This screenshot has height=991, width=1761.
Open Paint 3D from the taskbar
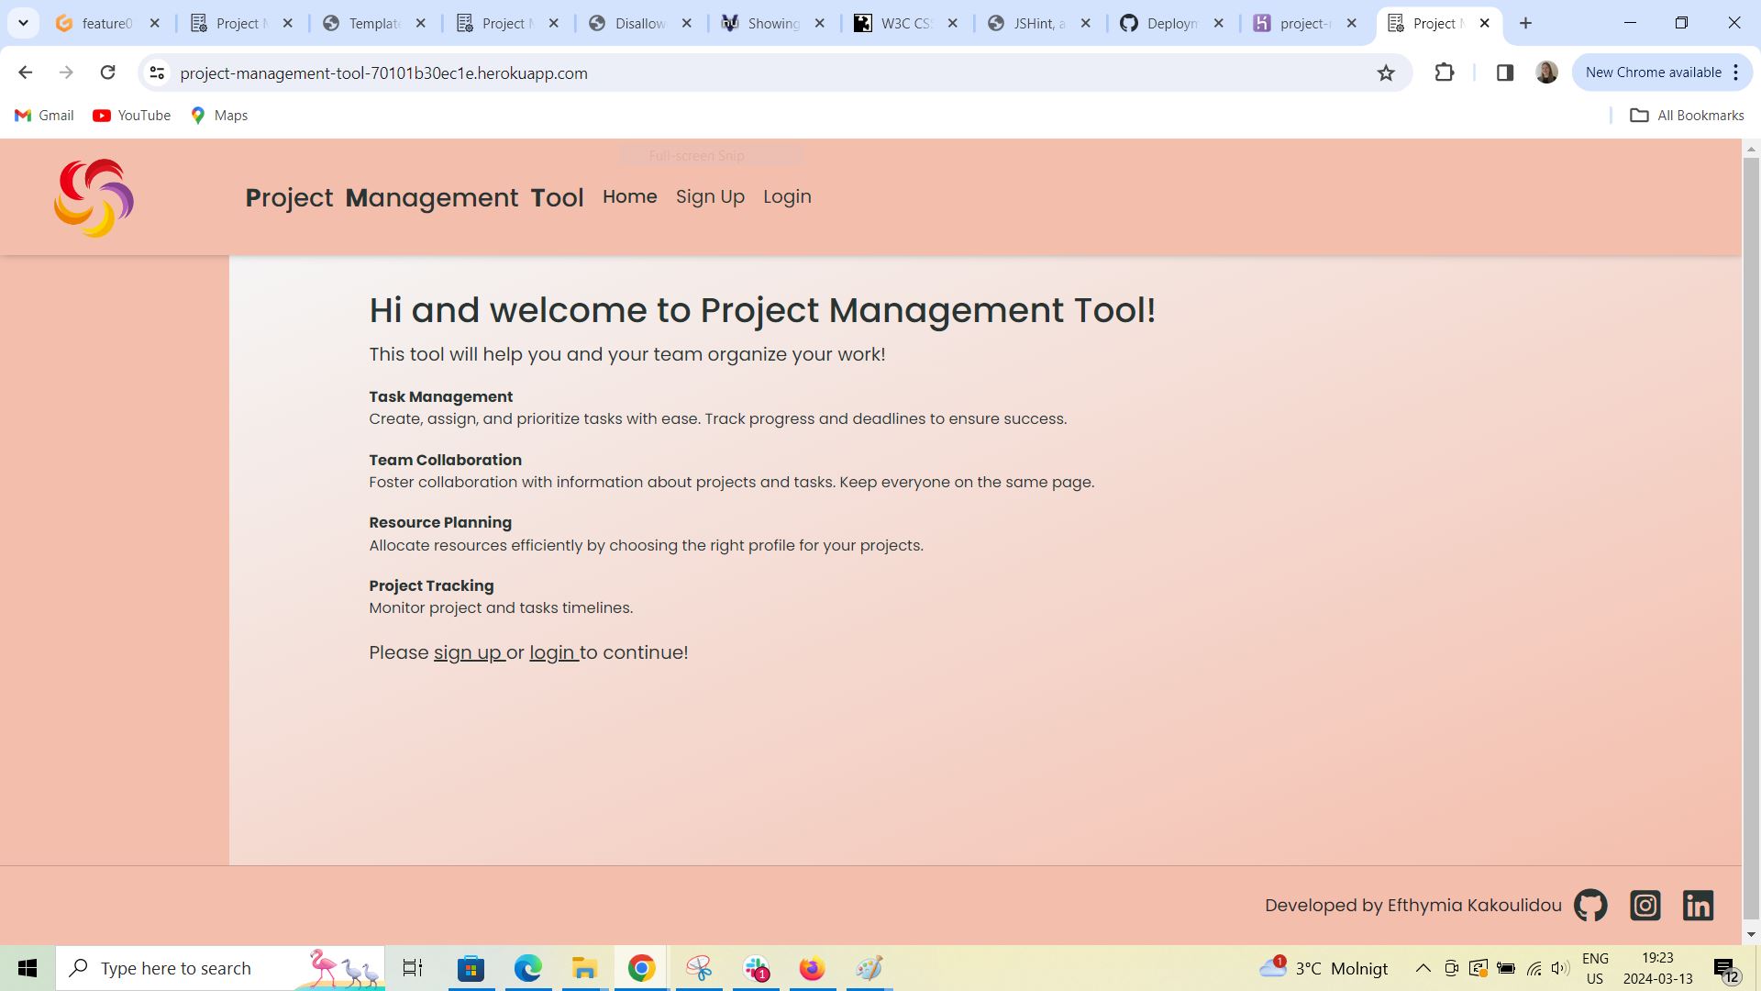pyautogui.click(x=867, y=967)
